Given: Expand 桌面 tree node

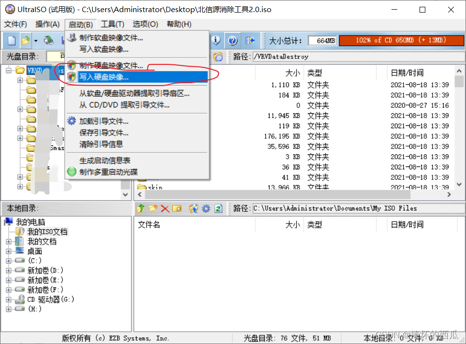Looking at the screenshot, I should pyautogui.click(x=9, y=251).
